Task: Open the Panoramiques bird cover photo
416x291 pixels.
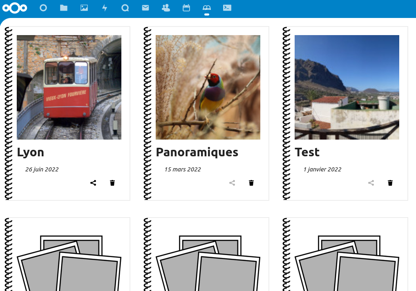Action: 208,87
